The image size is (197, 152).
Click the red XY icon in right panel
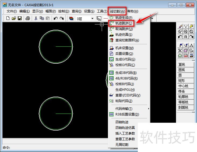(186, 56)
